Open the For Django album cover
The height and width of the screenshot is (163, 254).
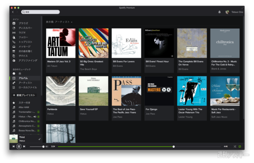click(159, 91)
